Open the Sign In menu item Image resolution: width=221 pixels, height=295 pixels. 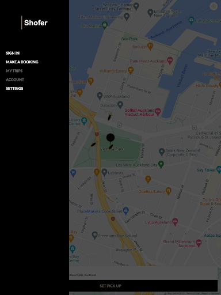click(13, 53)
